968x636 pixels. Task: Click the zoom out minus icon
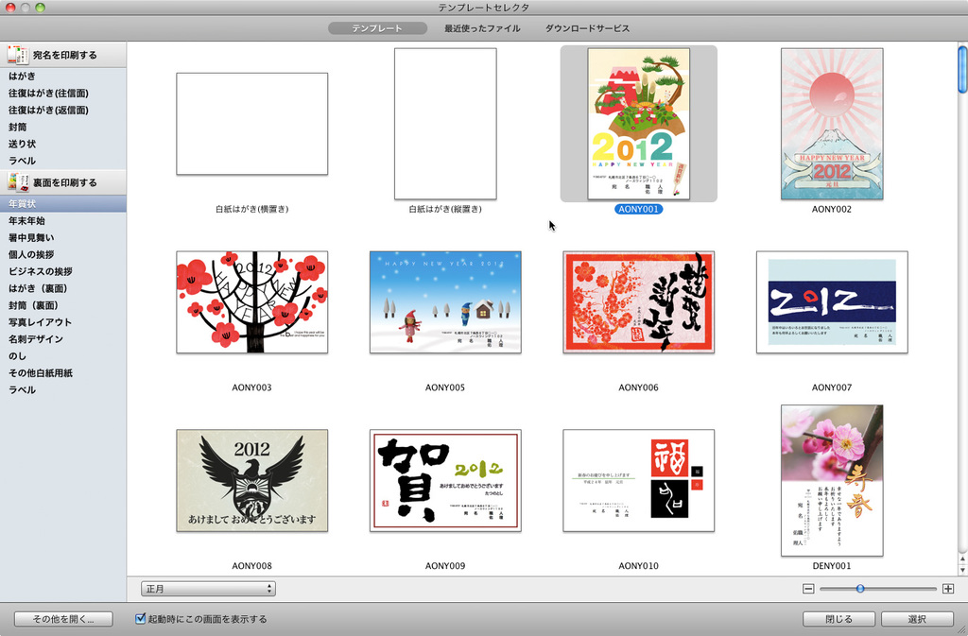tap(808, 589)
